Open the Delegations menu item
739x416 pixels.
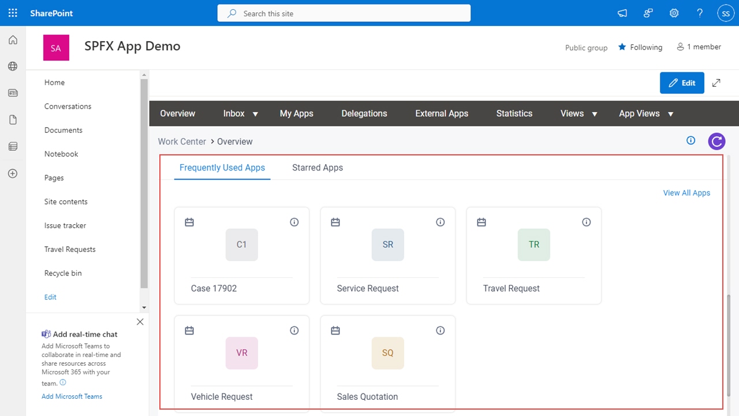point(364,113)
